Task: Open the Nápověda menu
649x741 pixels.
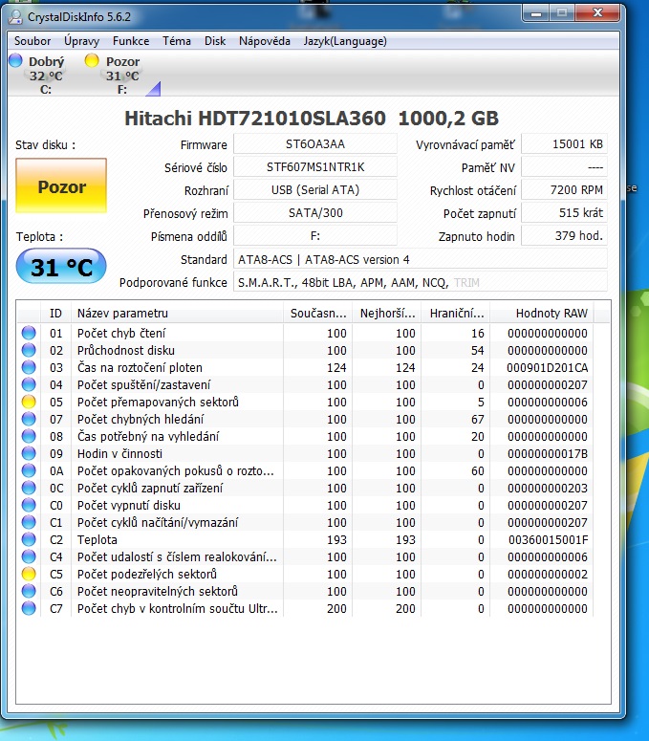Action: tap(265, 41)
